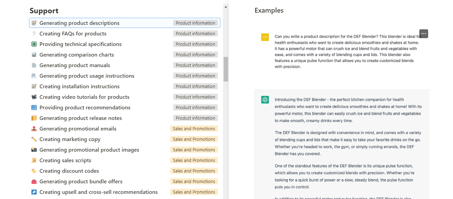Screen dimensions: 453x199
Task: Click the ChatGPT logo avatar in the response
Action: 265,99
